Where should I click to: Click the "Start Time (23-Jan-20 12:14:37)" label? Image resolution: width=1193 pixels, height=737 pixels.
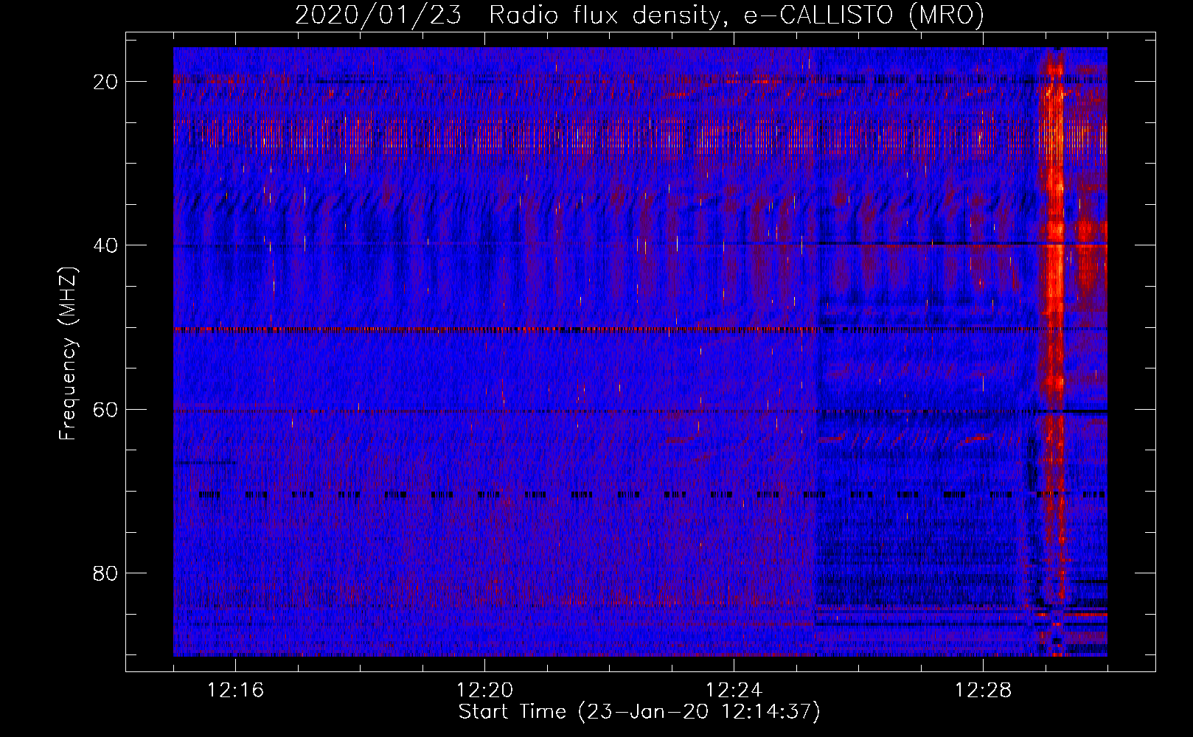[x=639, y=712]
